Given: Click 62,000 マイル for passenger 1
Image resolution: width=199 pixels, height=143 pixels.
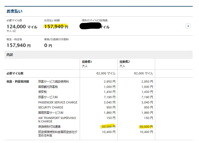Looking at the screenshot, I should click(x=106, y=73).
